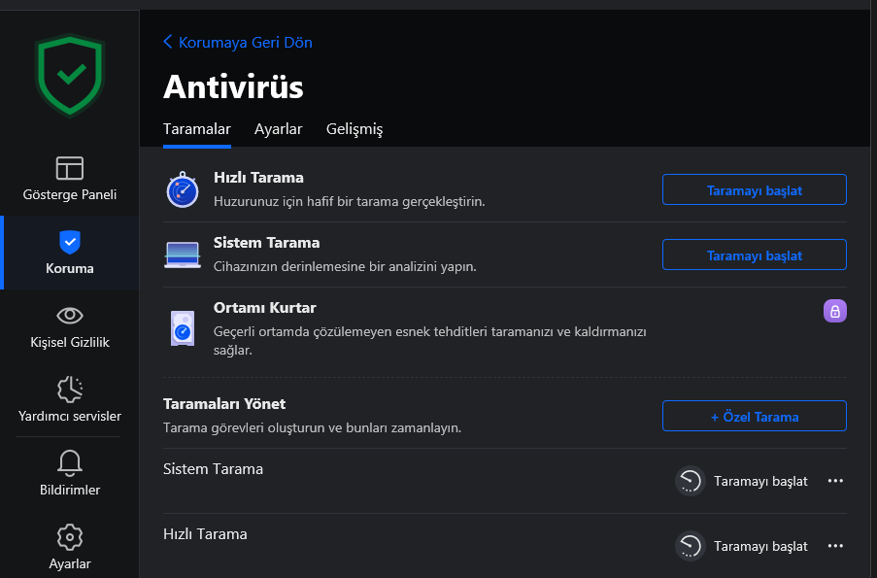The image size is (877, 578).
Task: Switch to the Ayarlar tab
Action: tap(278, 128)
